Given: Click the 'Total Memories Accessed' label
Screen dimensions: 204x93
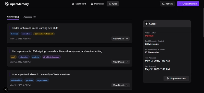Looking at the screenshot, I should pyautogui.click(x=155, y=49).
